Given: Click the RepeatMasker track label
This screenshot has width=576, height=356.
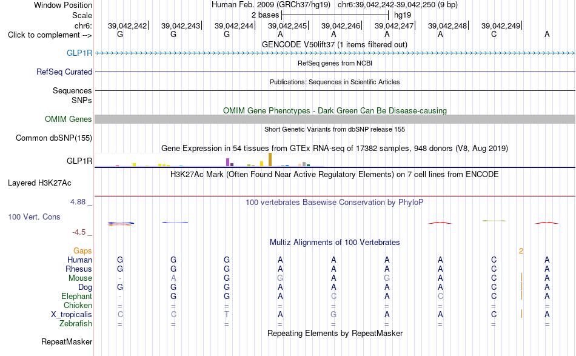Looking at the screenshot, I should (x=67, y=341).
